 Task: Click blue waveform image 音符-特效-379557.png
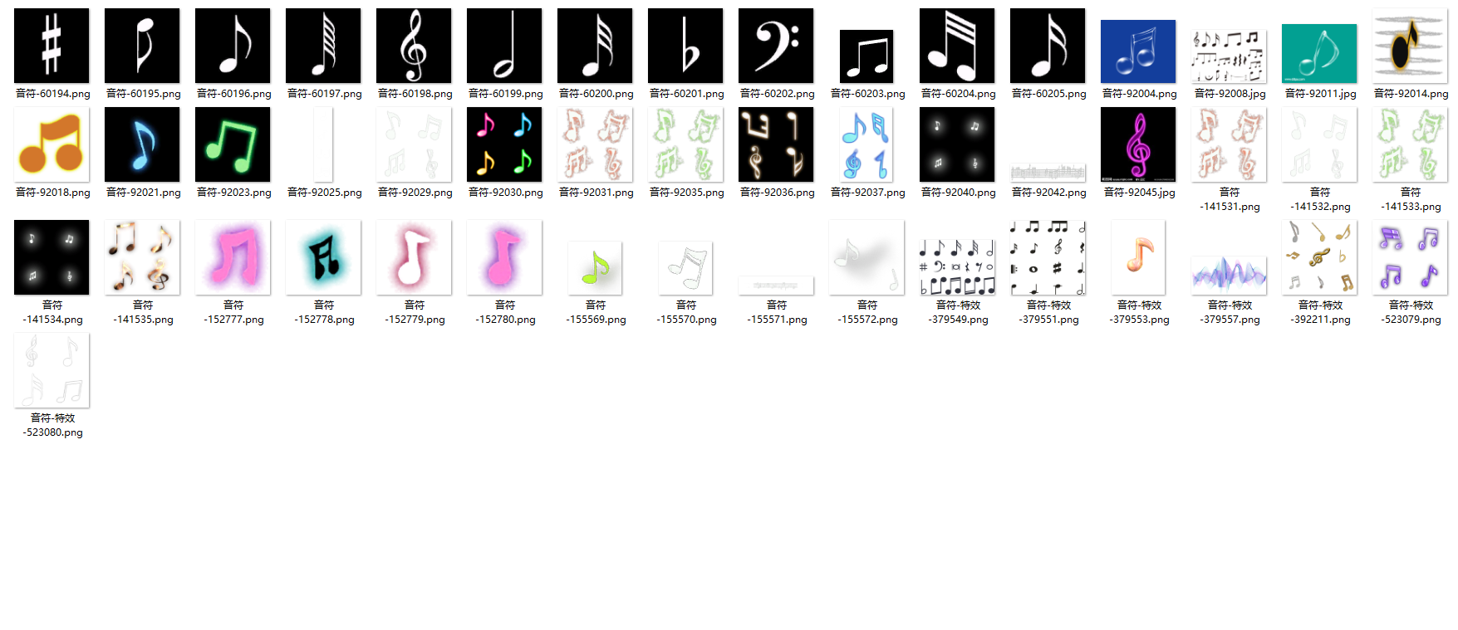1229,272
